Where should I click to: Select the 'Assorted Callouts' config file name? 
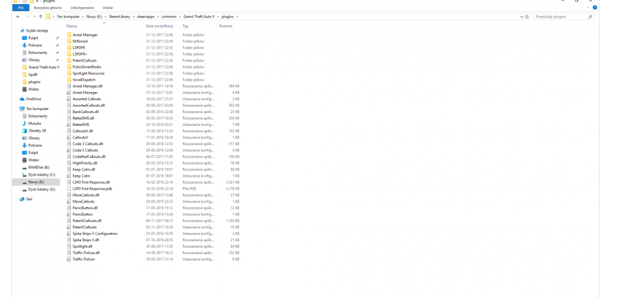87,99
